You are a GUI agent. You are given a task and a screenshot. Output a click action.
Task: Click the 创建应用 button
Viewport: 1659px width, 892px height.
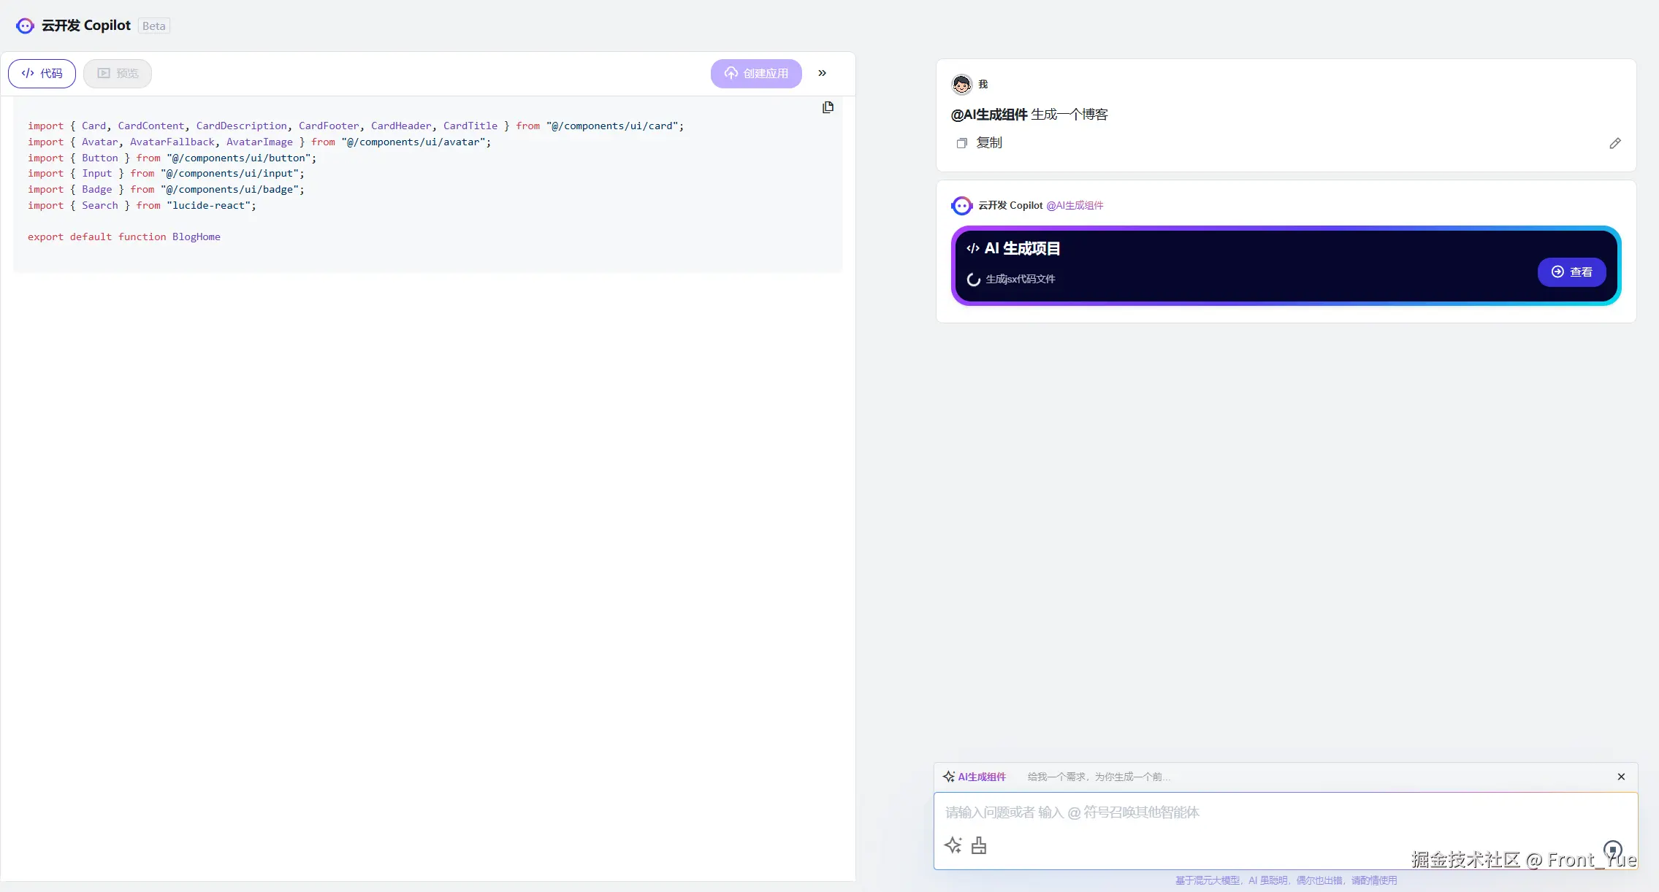coord(756,74)
